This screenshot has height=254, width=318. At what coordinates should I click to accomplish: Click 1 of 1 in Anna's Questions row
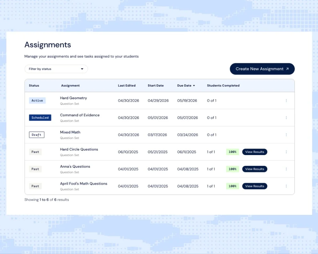point(211,169)
